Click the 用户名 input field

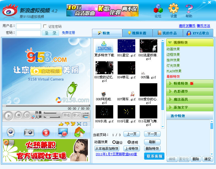28,26
